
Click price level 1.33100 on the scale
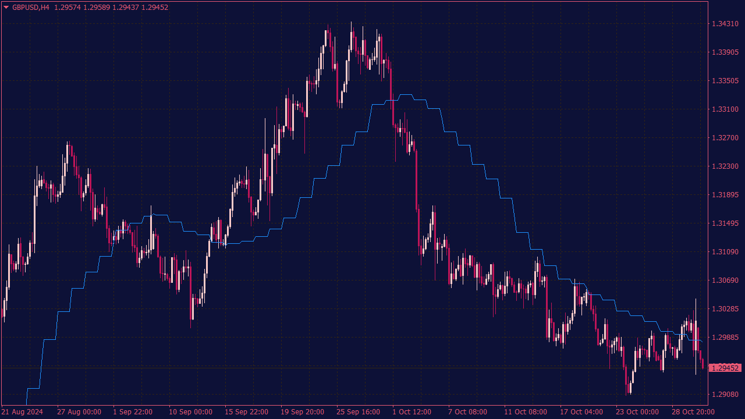(725, 109)
